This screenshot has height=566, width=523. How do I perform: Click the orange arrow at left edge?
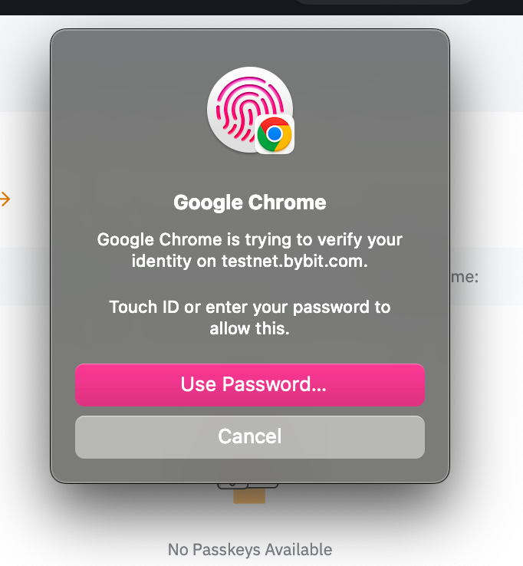click(5, 199)
